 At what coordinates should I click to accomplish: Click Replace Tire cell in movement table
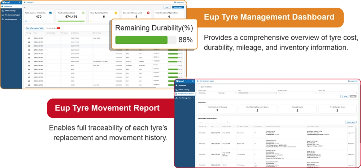(x=240, y=143)
